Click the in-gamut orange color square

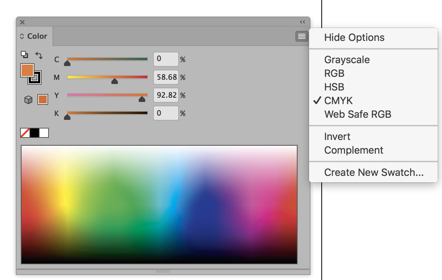[43, 99]
